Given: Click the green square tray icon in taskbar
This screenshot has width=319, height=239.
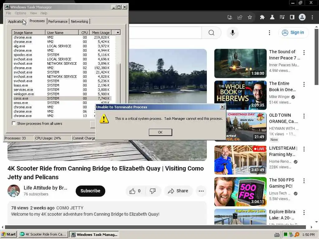Looking at the screenshot, I should (x=285, y=235).
